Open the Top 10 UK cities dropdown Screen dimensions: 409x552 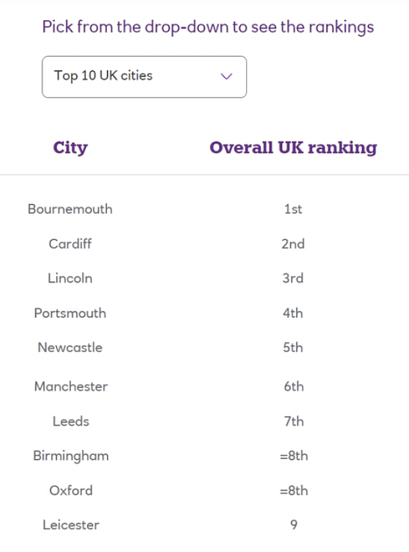144,77
